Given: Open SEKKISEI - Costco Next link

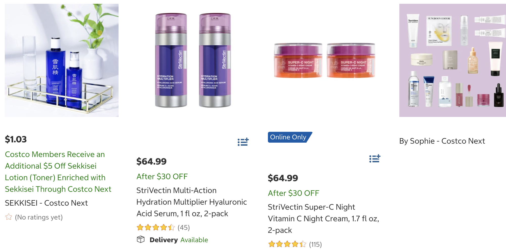Looking at the screenshot, I should coord(46,203).
